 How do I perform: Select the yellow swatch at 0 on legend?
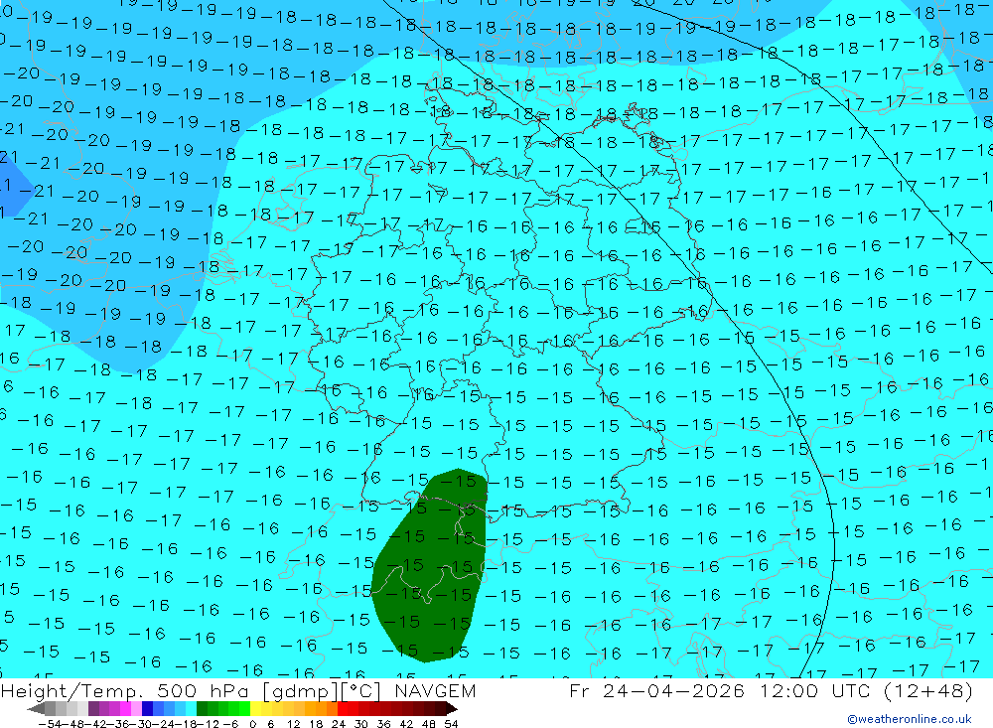pyautogui.click(x=255, y=709)
